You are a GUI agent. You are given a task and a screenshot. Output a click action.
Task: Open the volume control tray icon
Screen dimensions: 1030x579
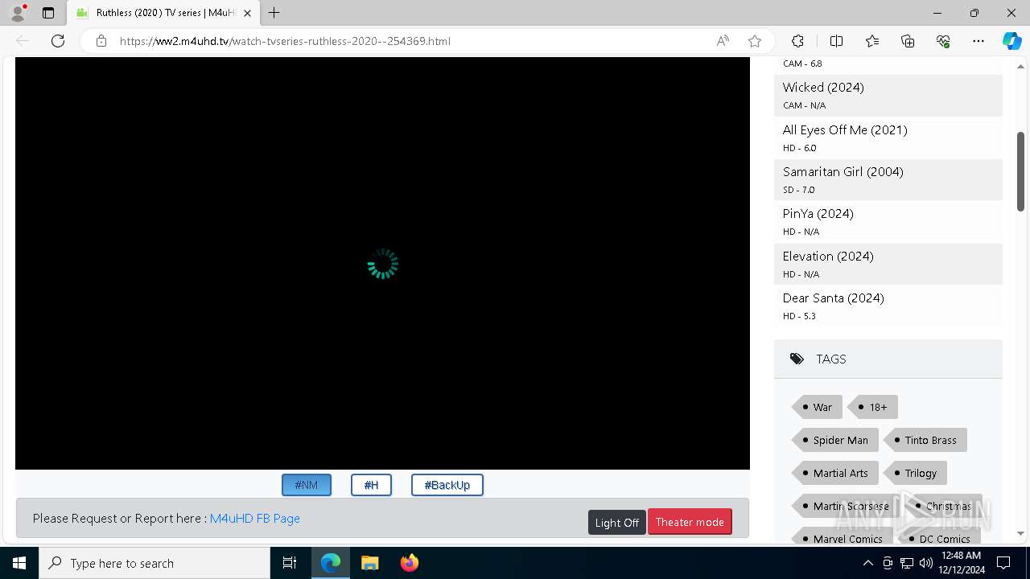pos(926,563)
